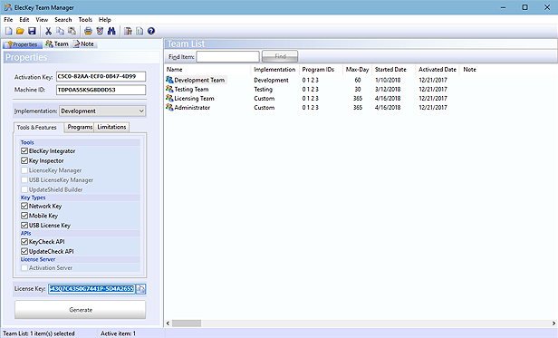Sort by the Max-Day column header
This screenshot has height=338, width=558.
pos(357,70)
